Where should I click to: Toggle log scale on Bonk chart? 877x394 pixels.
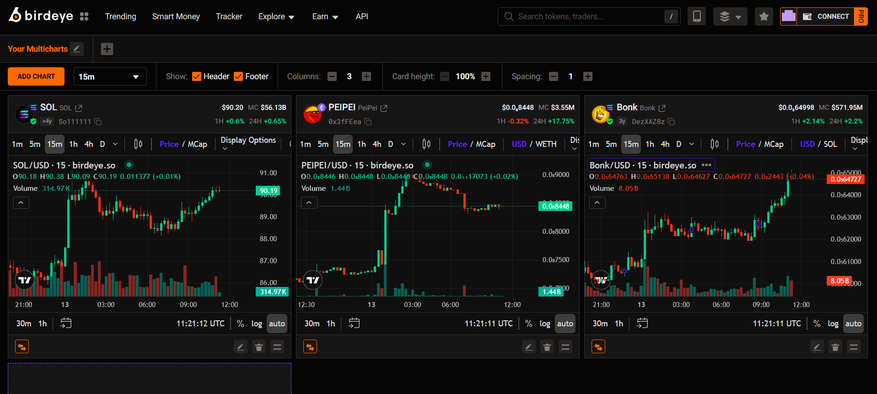(833, 324)
